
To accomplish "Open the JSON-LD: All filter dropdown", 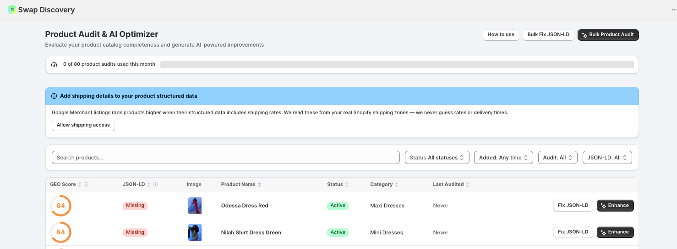I will [607, 158].
